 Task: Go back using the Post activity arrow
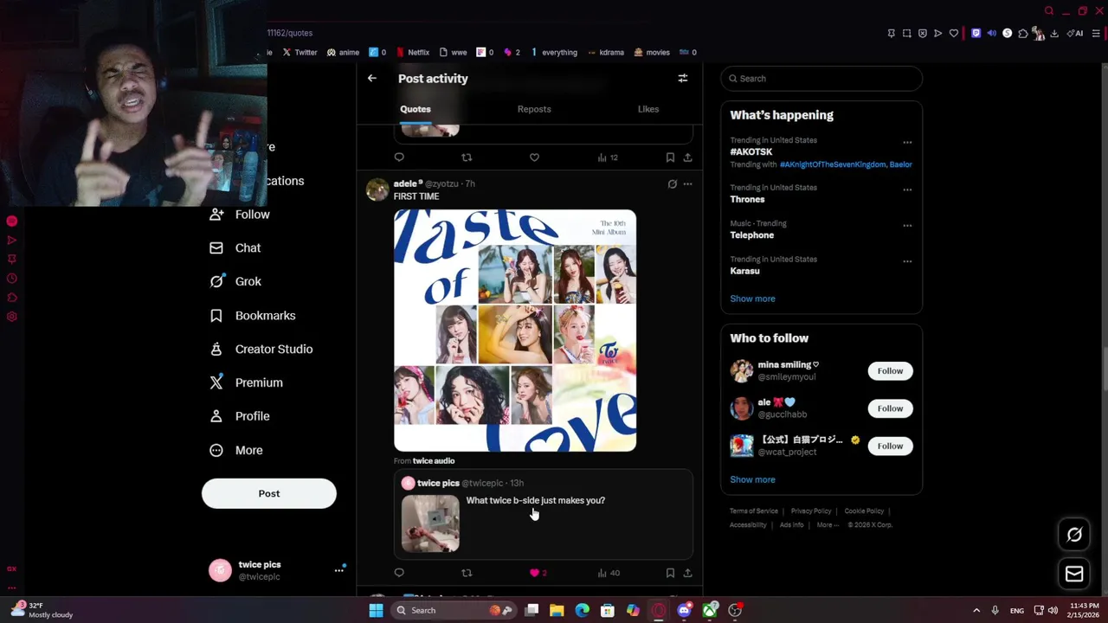[x=372, y=78]
